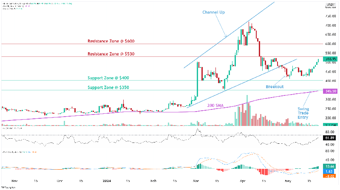
Task: Click the 200 SMA value label 345.50
Action: [x=330, y=91]
